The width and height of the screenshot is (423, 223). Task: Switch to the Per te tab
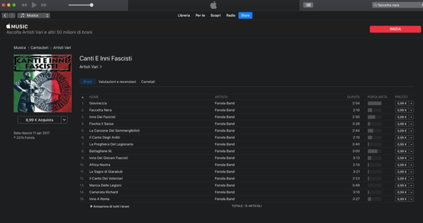[x=200, y=16]
